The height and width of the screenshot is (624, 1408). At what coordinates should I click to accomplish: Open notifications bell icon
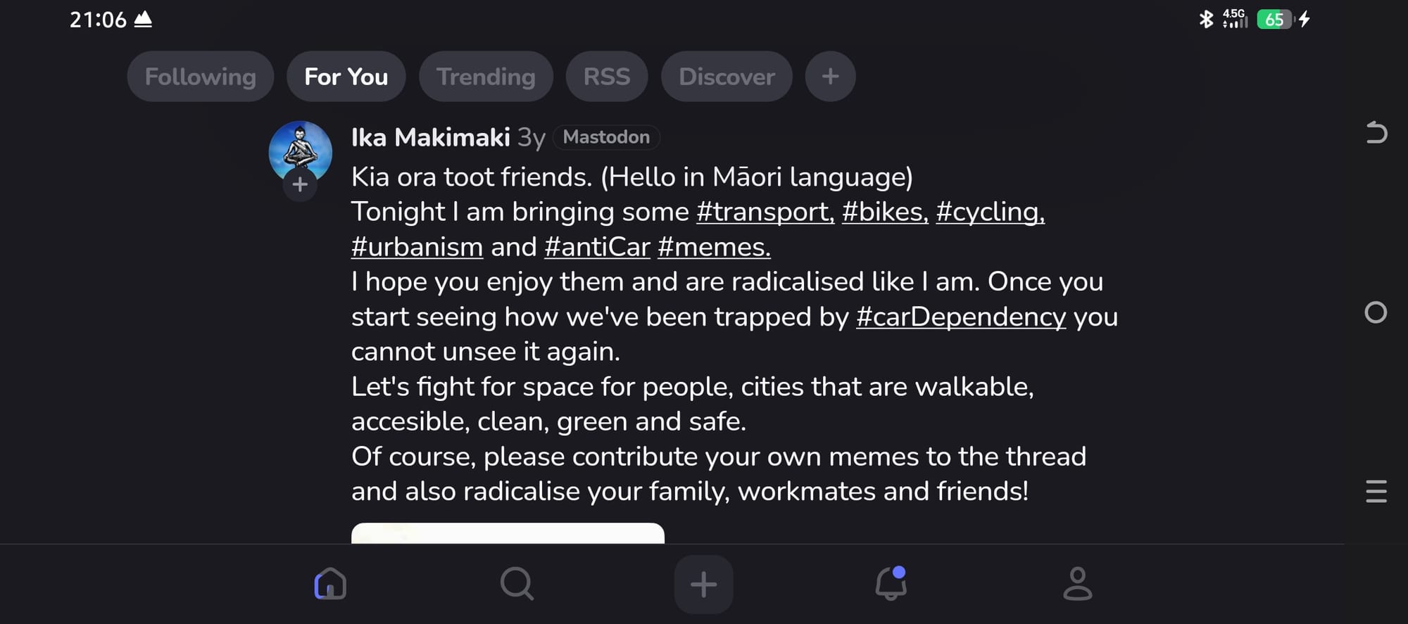coord(891,583)
